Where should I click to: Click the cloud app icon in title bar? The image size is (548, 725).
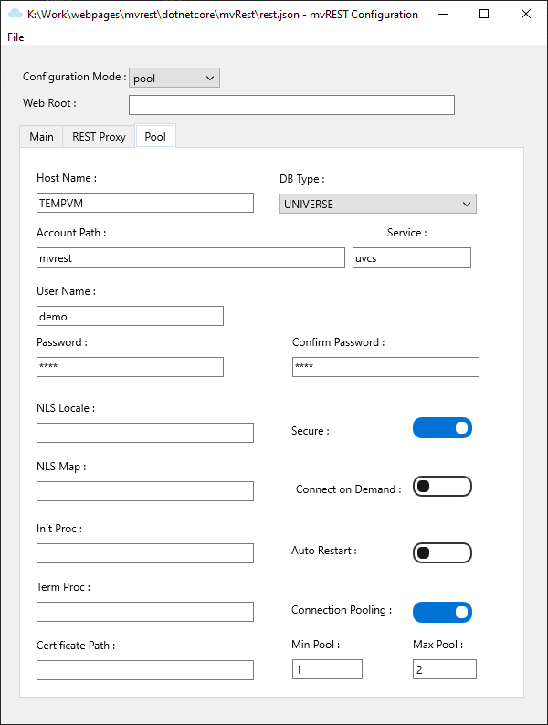click(x=15, y=14)
